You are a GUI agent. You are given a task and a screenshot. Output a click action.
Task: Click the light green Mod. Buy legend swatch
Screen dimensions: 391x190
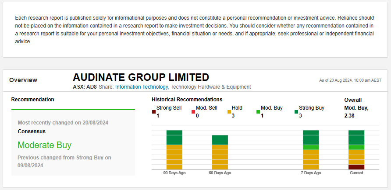point(258,112)
